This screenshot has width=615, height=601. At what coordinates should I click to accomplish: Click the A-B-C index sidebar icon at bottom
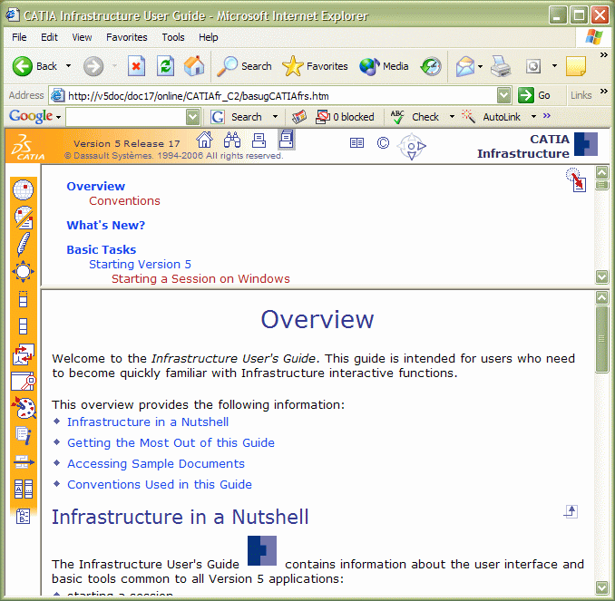pos(23,516)
